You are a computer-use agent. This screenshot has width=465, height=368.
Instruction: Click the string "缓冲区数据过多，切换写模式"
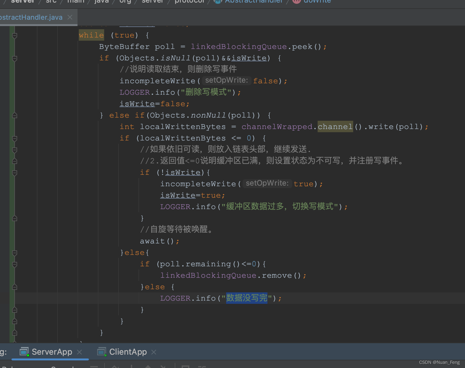click(280, 207)
